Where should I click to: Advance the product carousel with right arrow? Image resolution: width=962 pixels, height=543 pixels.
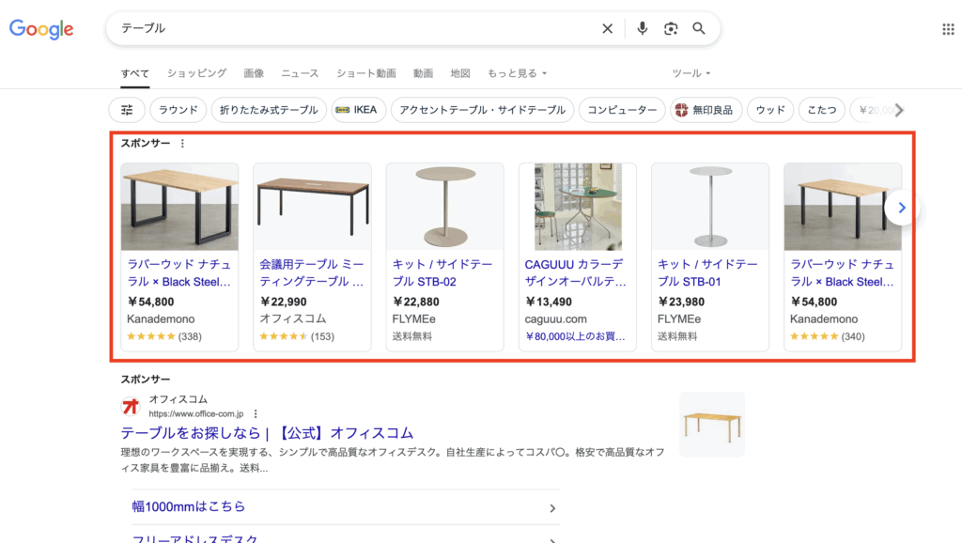(x=901, y=208)
